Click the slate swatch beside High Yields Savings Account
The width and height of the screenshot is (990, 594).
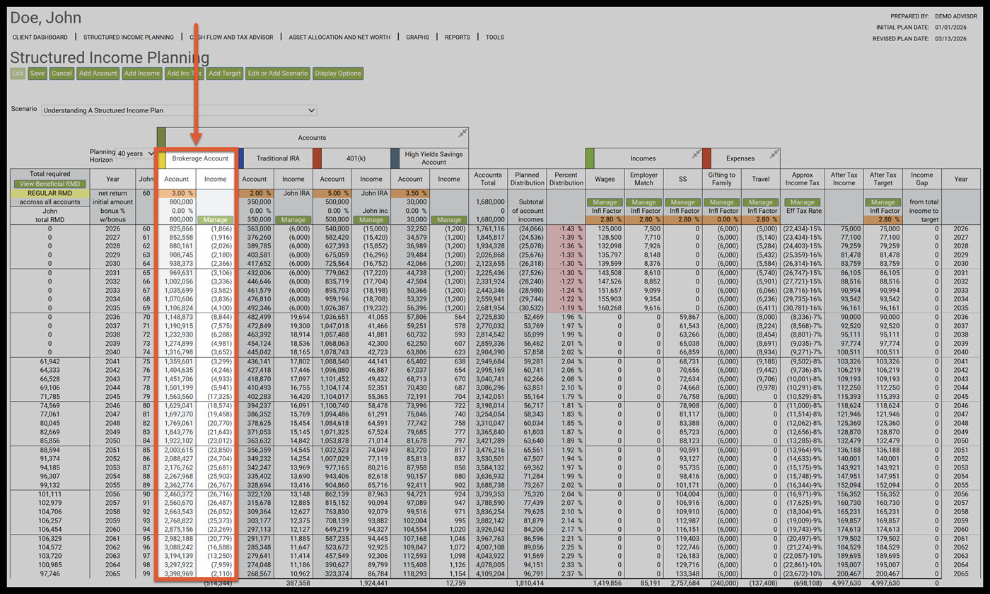[394, 158]
